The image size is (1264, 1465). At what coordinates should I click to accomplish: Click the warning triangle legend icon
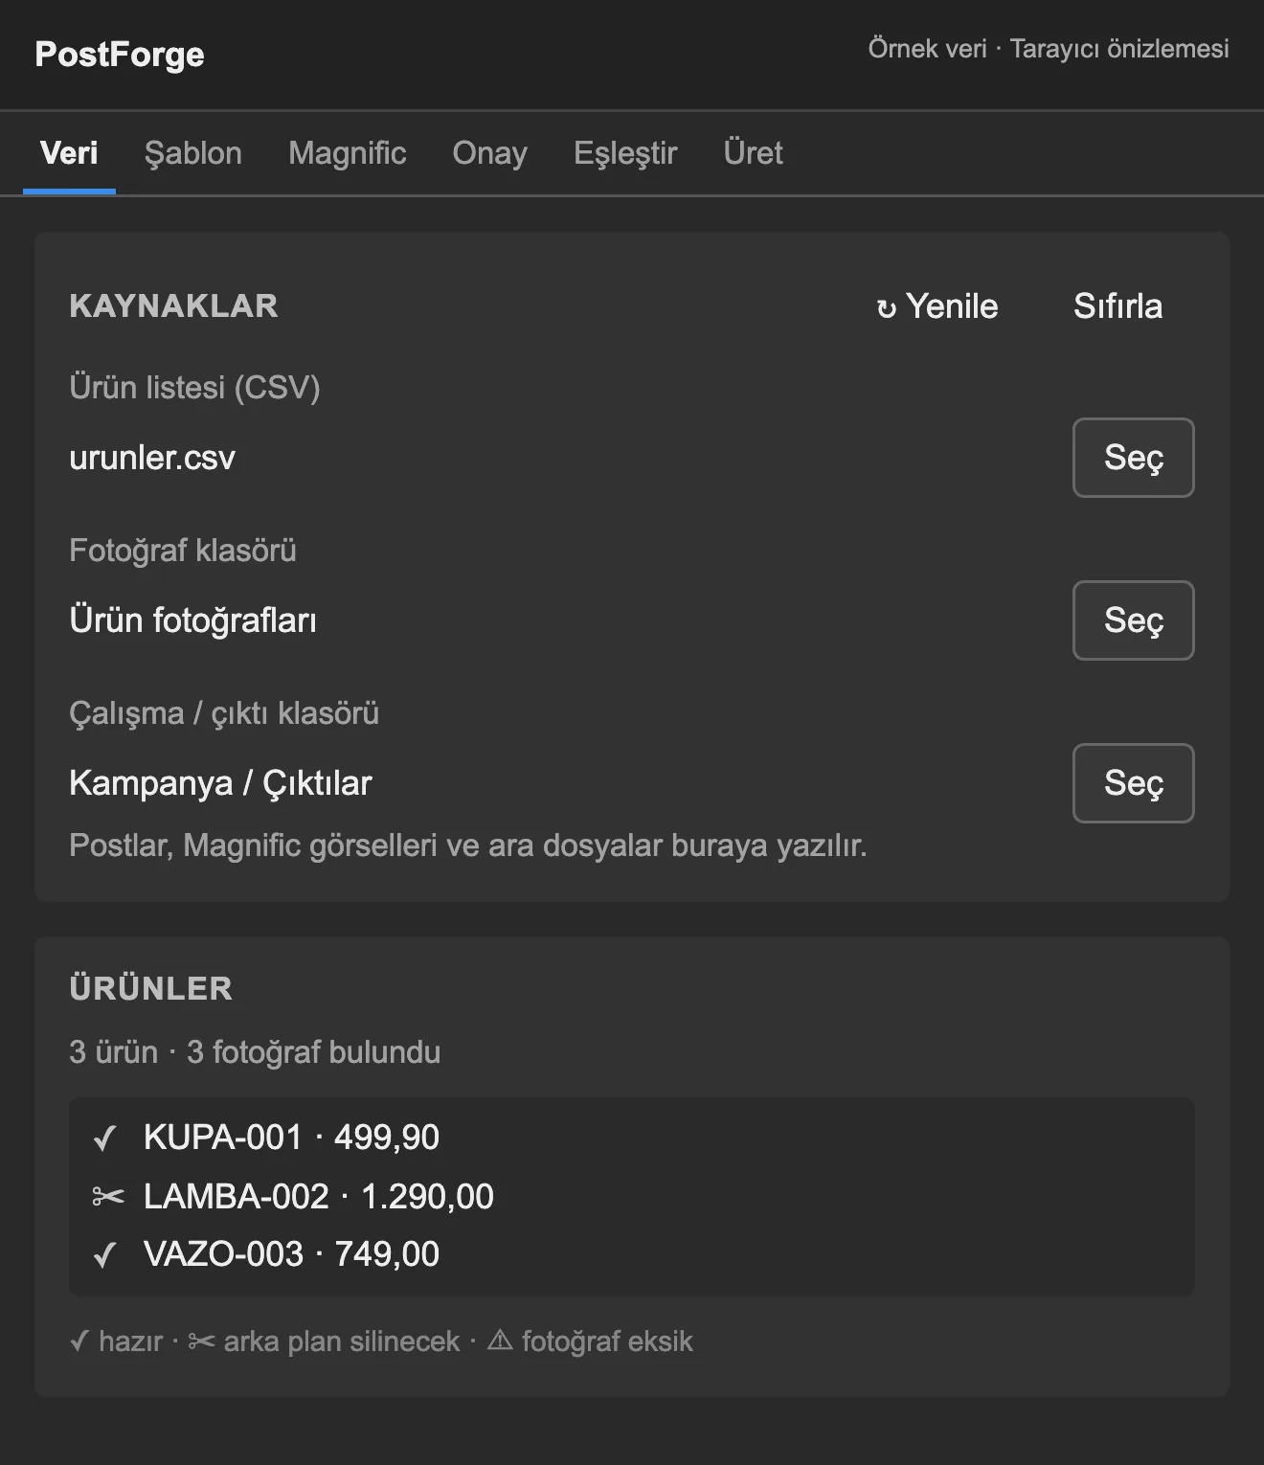point(500,1341)
